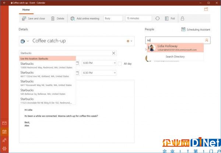
Task: Click the coffee cup event icon
Action: 23,41
